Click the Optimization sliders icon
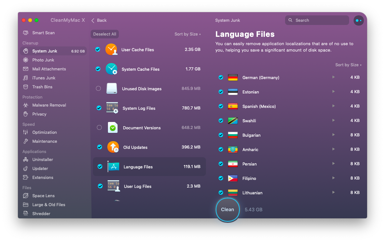This screenshot has width=385, height=242. pos(26,133)
